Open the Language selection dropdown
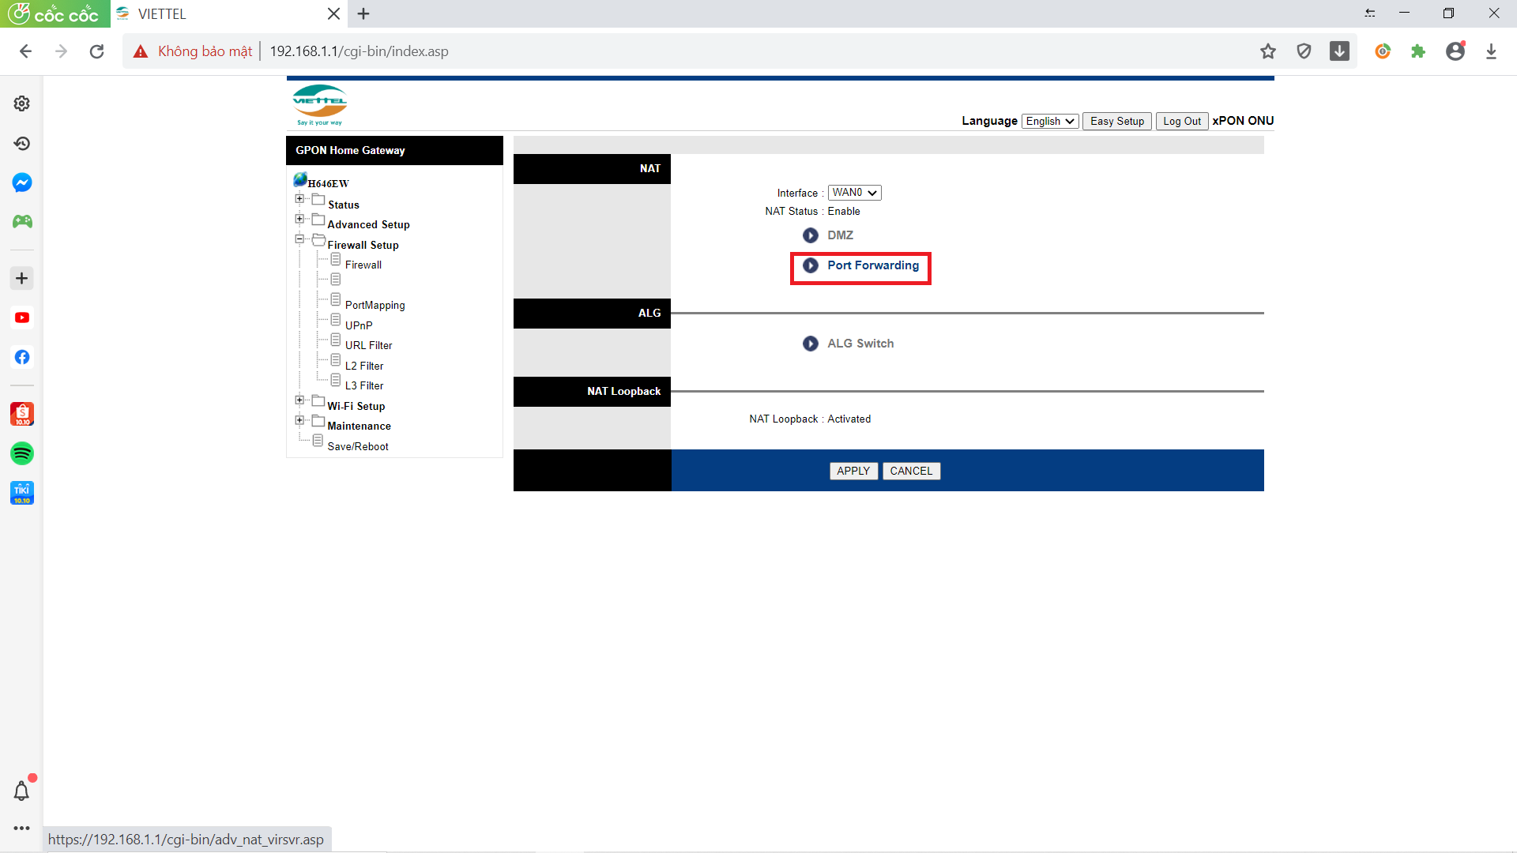The height and width of the screenshot is (853, 1517). tap(1050, 121)
